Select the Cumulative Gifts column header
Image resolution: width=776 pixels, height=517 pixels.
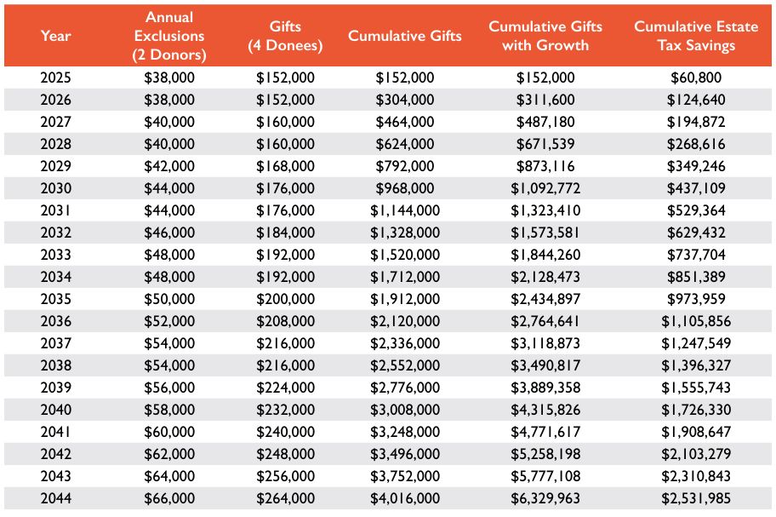coord(405,36)
